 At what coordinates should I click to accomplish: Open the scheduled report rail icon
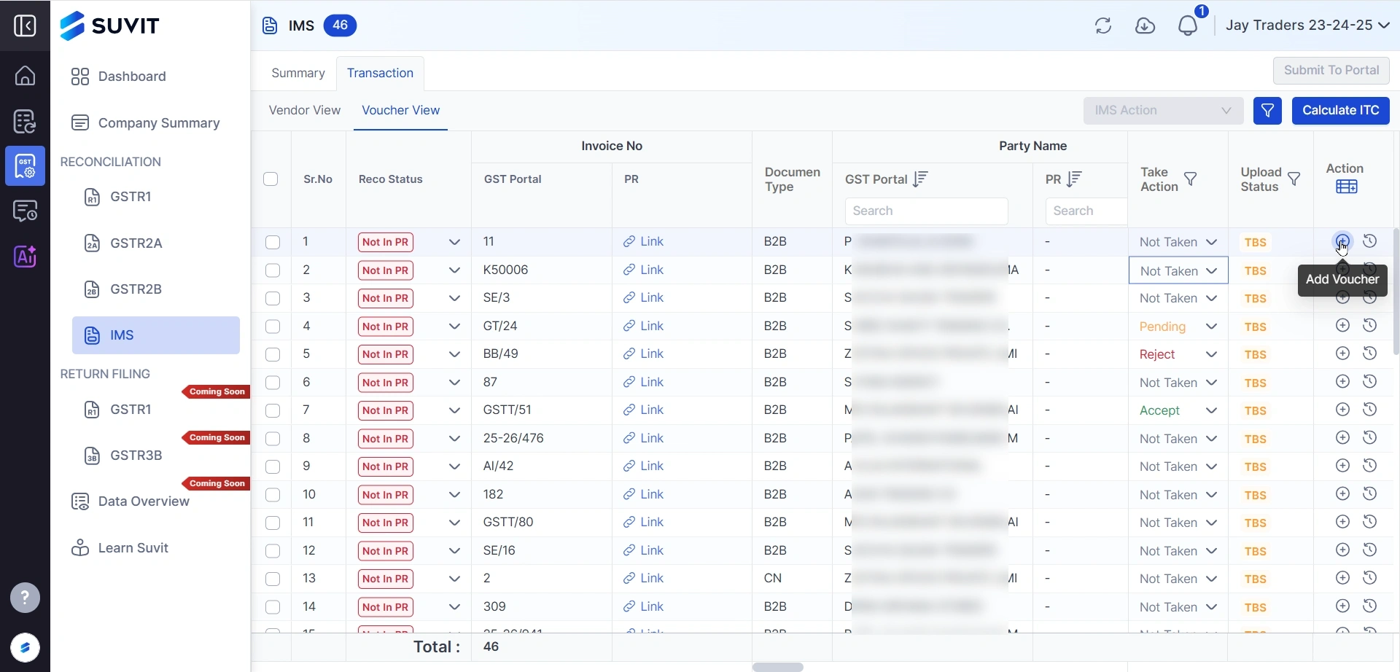pyautogui.click(x=25, y=211)
